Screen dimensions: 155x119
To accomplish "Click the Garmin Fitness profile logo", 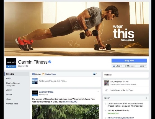I will click(11, 63).
